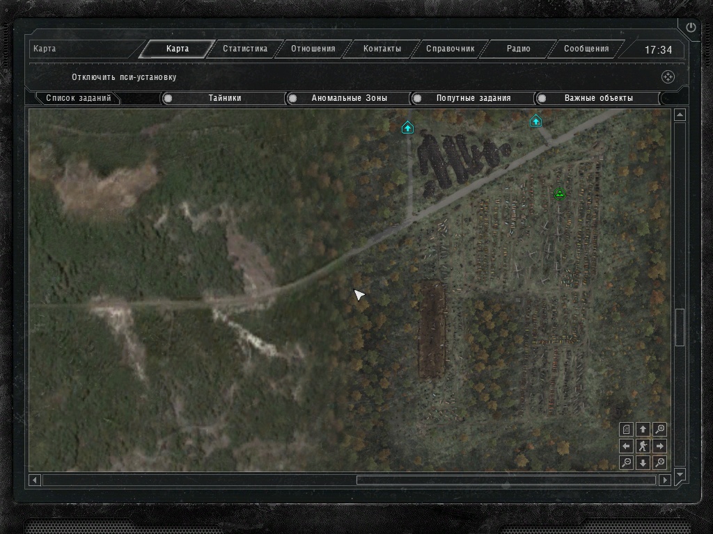This screenshot has width=713, height=534.
Task: Click the horizontal scrollbar thumb
Action: (506, 480)
